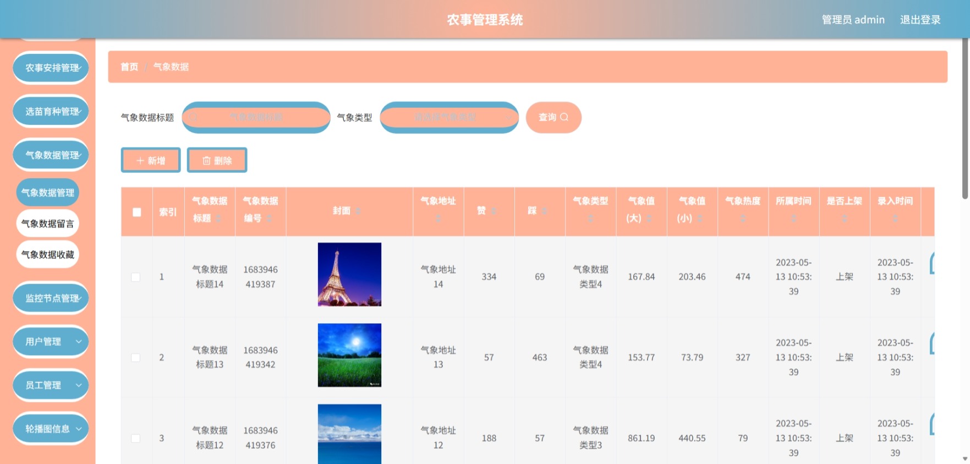Click trash icon on 删除 button
970x464 pixels.
click(x=206, y=161)
